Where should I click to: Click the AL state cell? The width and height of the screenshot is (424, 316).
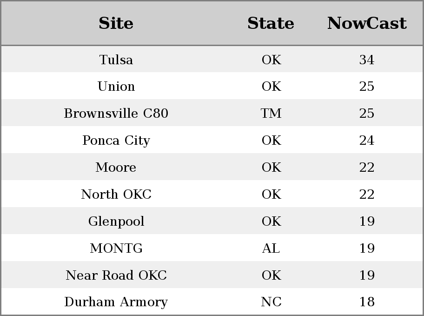[271, 248]
